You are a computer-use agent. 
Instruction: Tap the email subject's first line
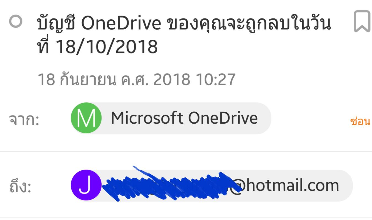click(184, 23)
